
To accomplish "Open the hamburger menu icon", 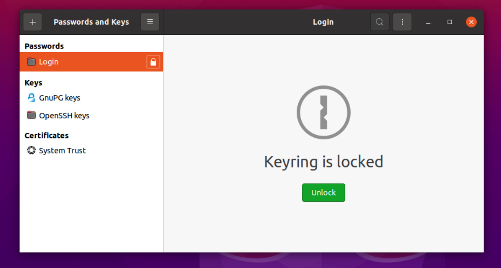I will (150, 22).
